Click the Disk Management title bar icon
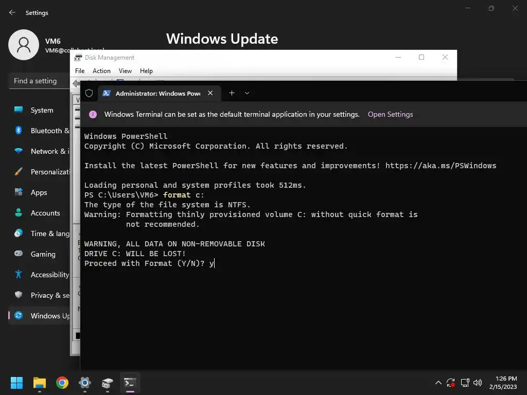This screenshot has width=527, height=395. tap(78, 58)
